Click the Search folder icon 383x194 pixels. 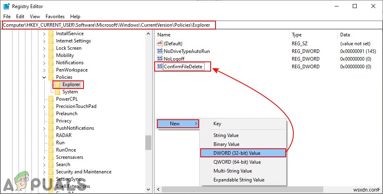pos(51,164)
